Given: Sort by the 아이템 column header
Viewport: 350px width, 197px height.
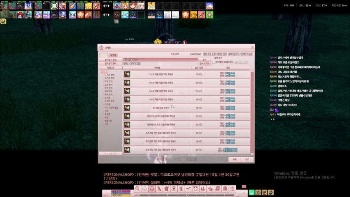Looking at the screenshot, I should pos(157,68).
